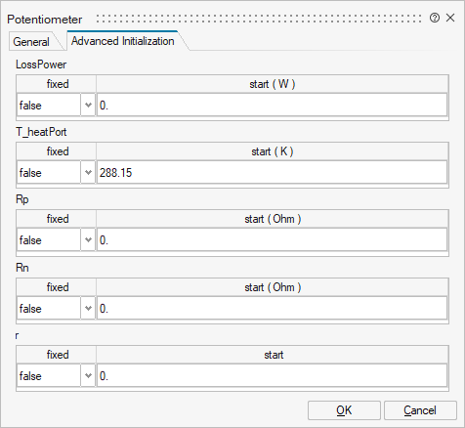Select the Advanced Initialization tab
This screenshot has width=465, height=428.
coord(123,41)
